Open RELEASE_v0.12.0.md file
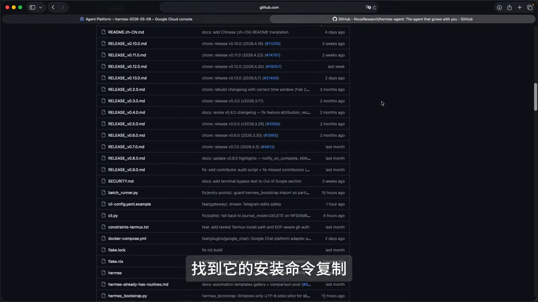The image size is (538, 302). pos(127,67)
